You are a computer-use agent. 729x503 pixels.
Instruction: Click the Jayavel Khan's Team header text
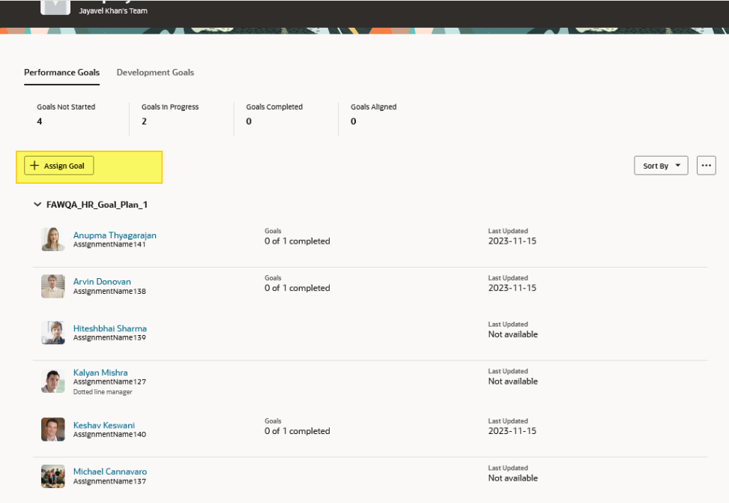[113, 10]
